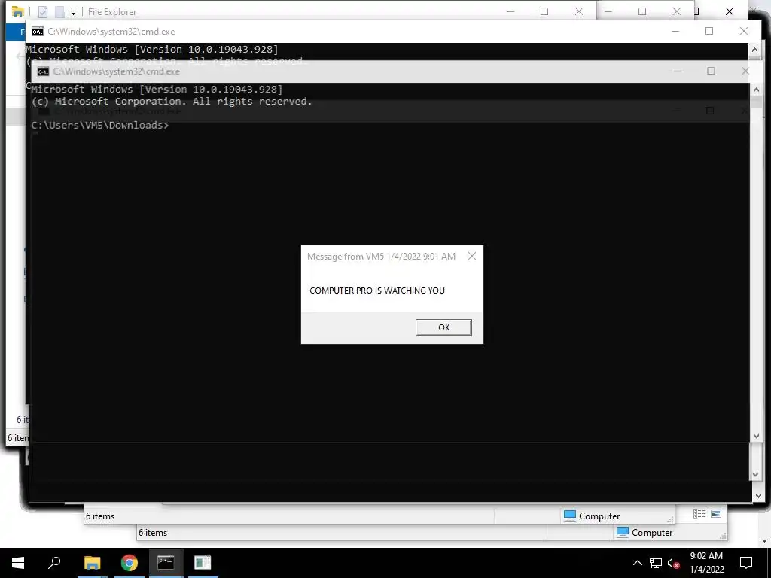The width and height of the screenshot is (771, 578).
Task: Open the taskbar clock showing 9:02 AM
Action: point(706,563)
